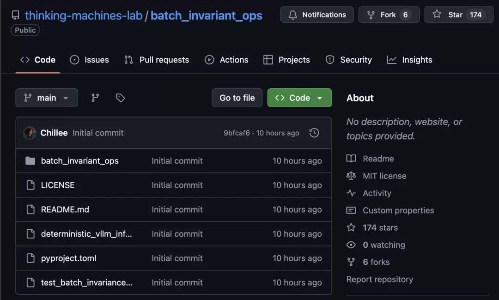
Task: Open the branches list icon
Action: click(95, 98)
